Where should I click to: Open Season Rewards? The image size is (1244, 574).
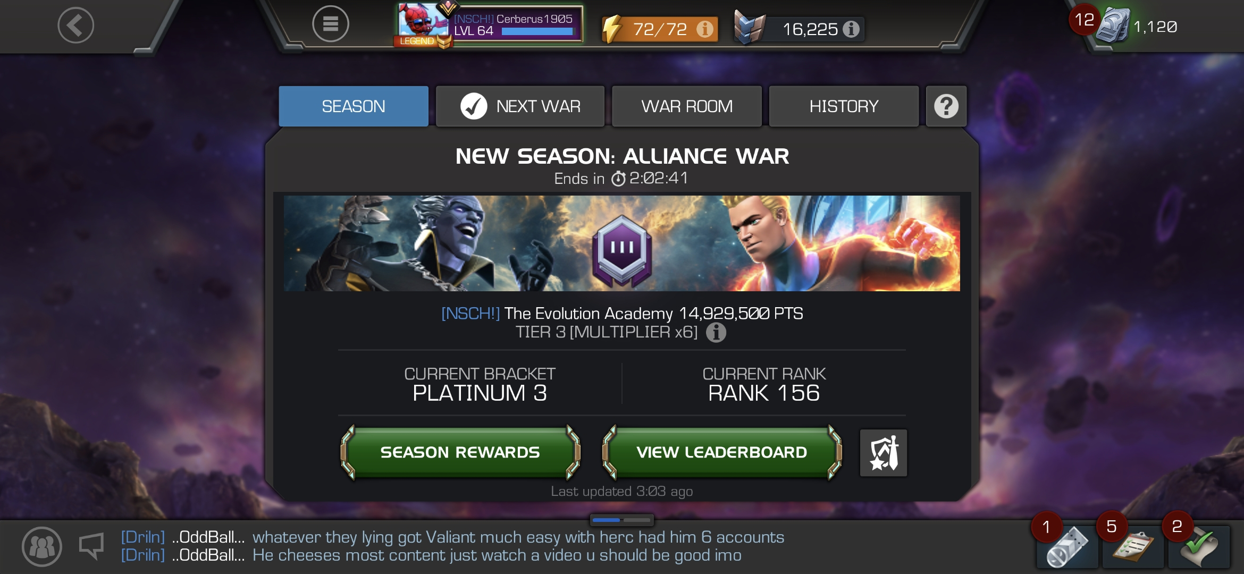[x=460, y=452]
